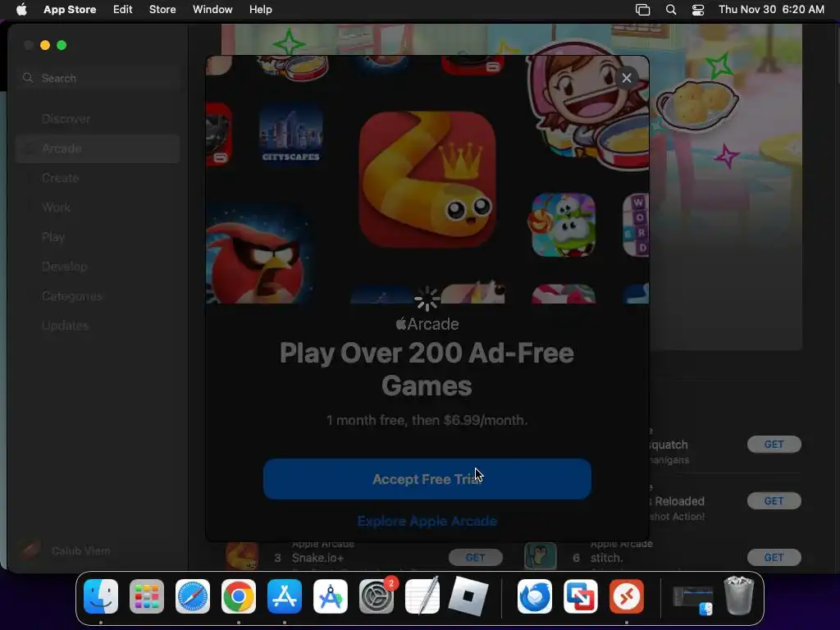
Task: Get the stitch. game
Action: (x=774, y=558)
